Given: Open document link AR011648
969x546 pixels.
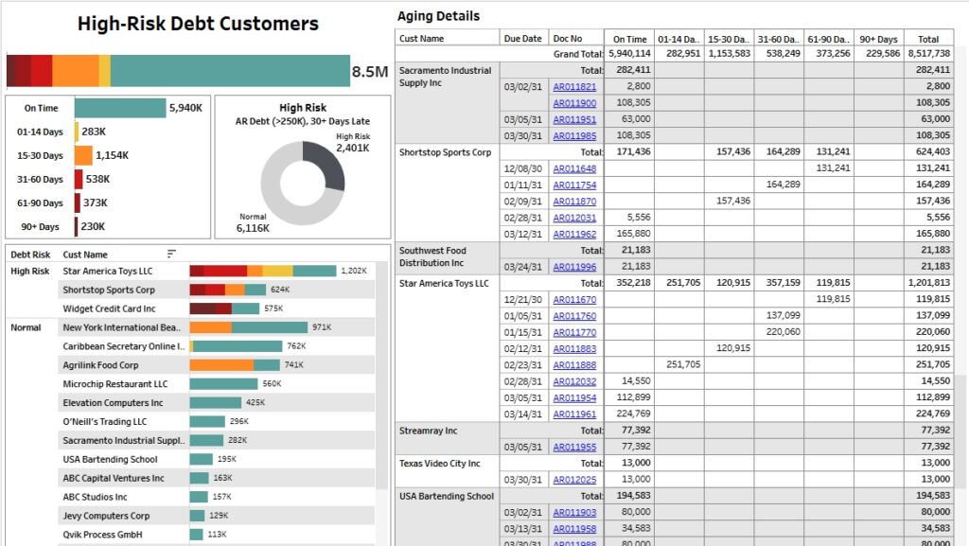Looking at the screenshot, I should point(574,168).
